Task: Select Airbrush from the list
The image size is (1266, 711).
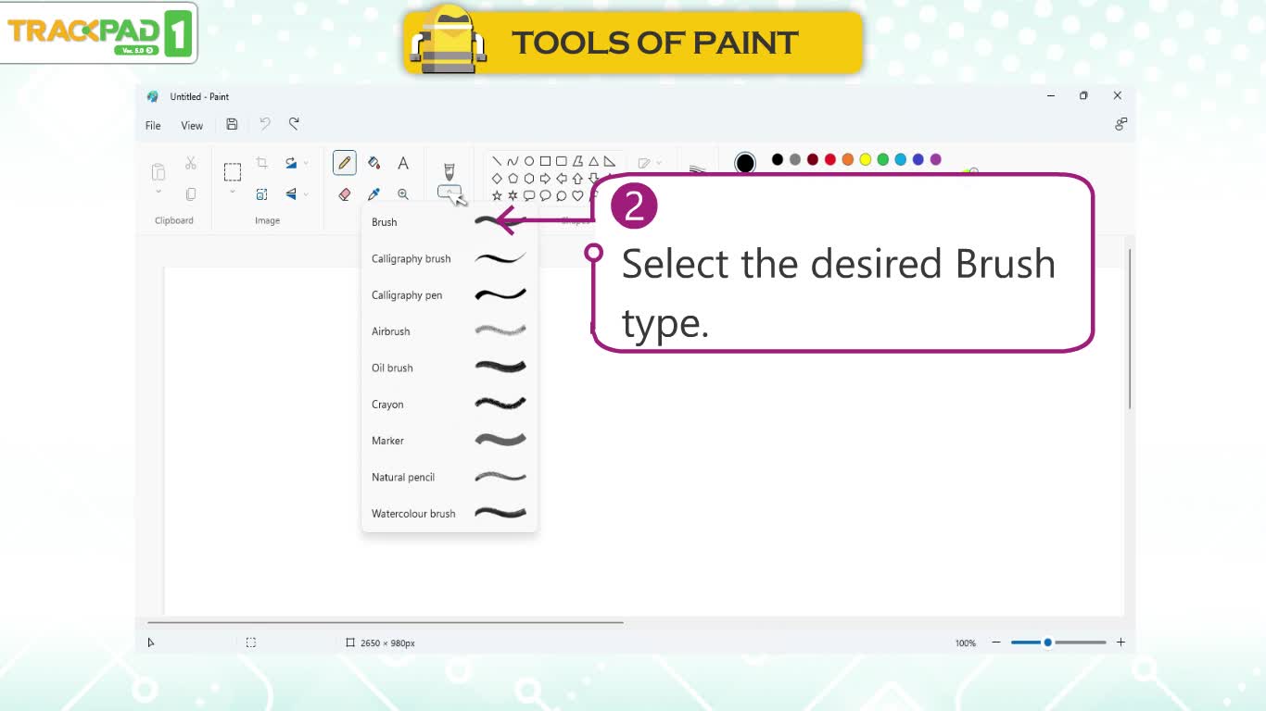Action: point(449,331)
